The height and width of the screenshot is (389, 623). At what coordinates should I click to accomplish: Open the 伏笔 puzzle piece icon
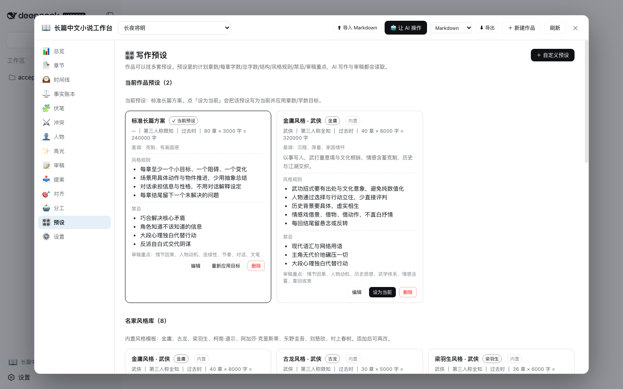(46, 108)
